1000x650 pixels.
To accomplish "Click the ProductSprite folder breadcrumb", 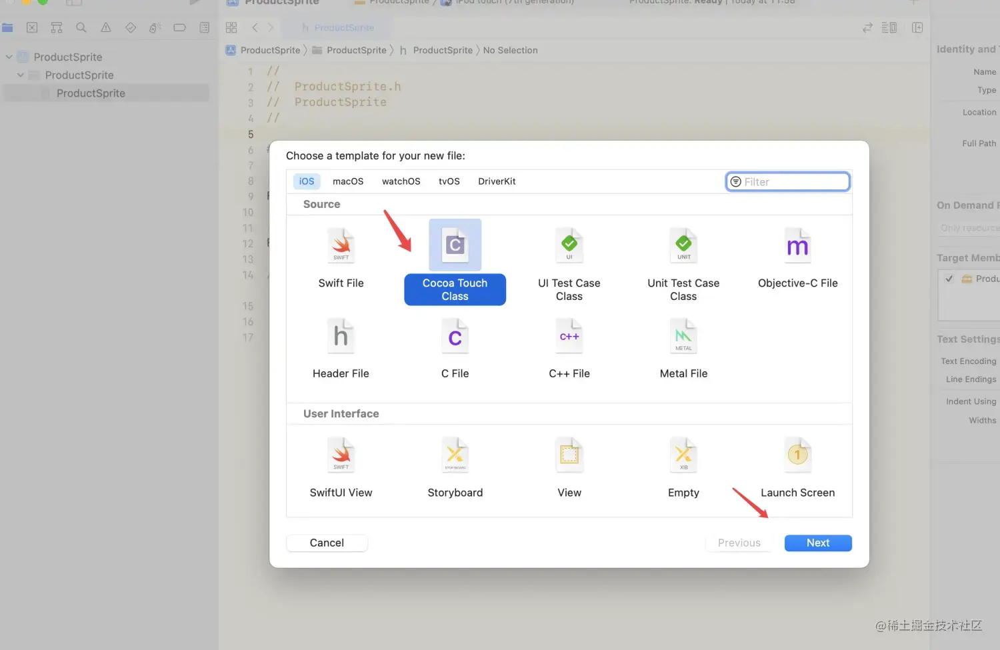I will [349, 50].
